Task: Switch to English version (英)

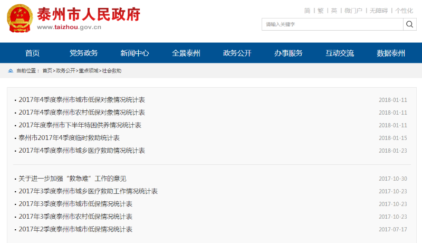Action: [x=334, y=11]
